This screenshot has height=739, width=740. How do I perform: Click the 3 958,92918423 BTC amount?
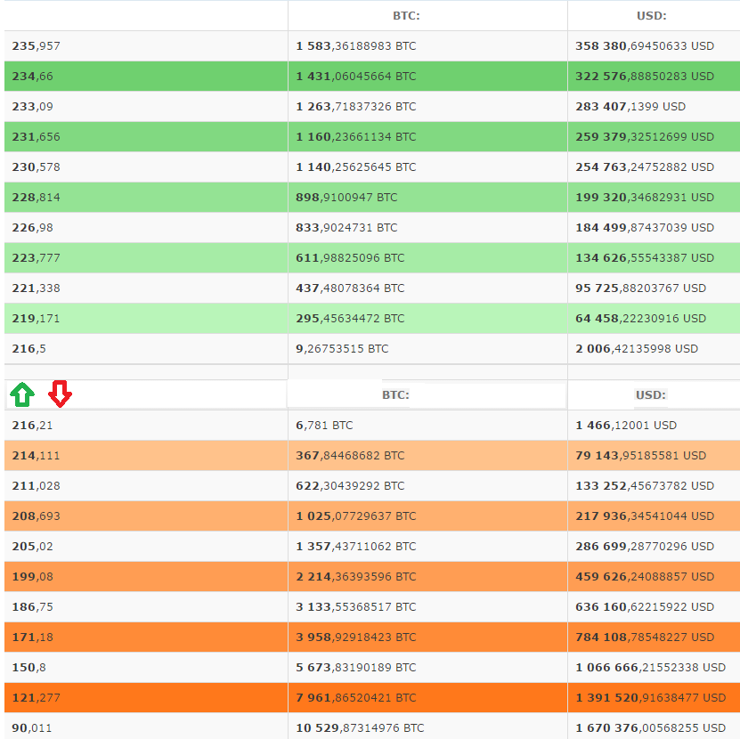click(x=356, y=637)
